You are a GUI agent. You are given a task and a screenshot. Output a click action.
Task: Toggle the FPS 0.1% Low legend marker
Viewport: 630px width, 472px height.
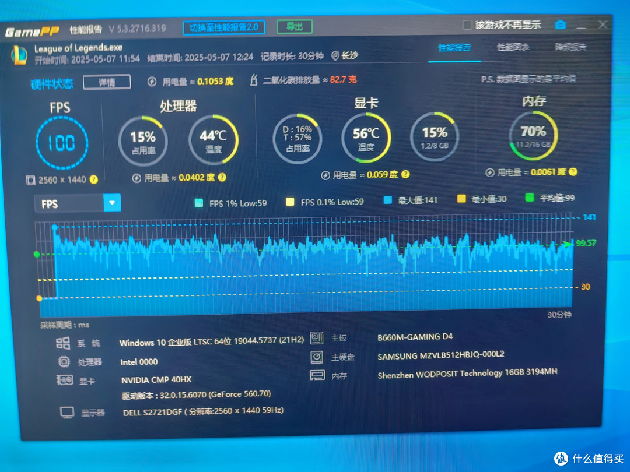coord(290,202)
